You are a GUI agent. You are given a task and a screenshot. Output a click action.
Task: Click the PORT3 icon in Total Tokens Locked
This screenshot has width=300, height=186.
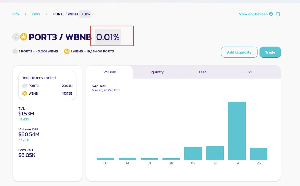[25, 86]
